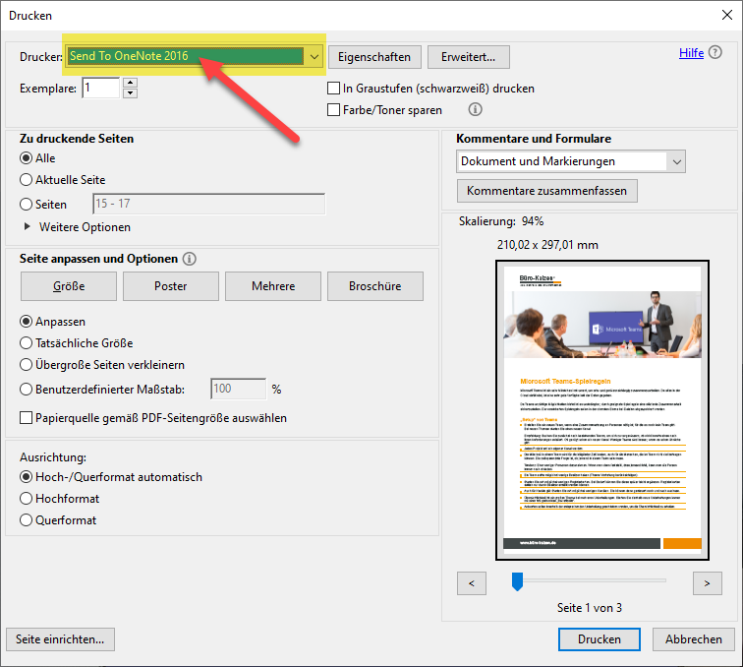
Task: Click the Seiten range input field
Action: (209, 204)
